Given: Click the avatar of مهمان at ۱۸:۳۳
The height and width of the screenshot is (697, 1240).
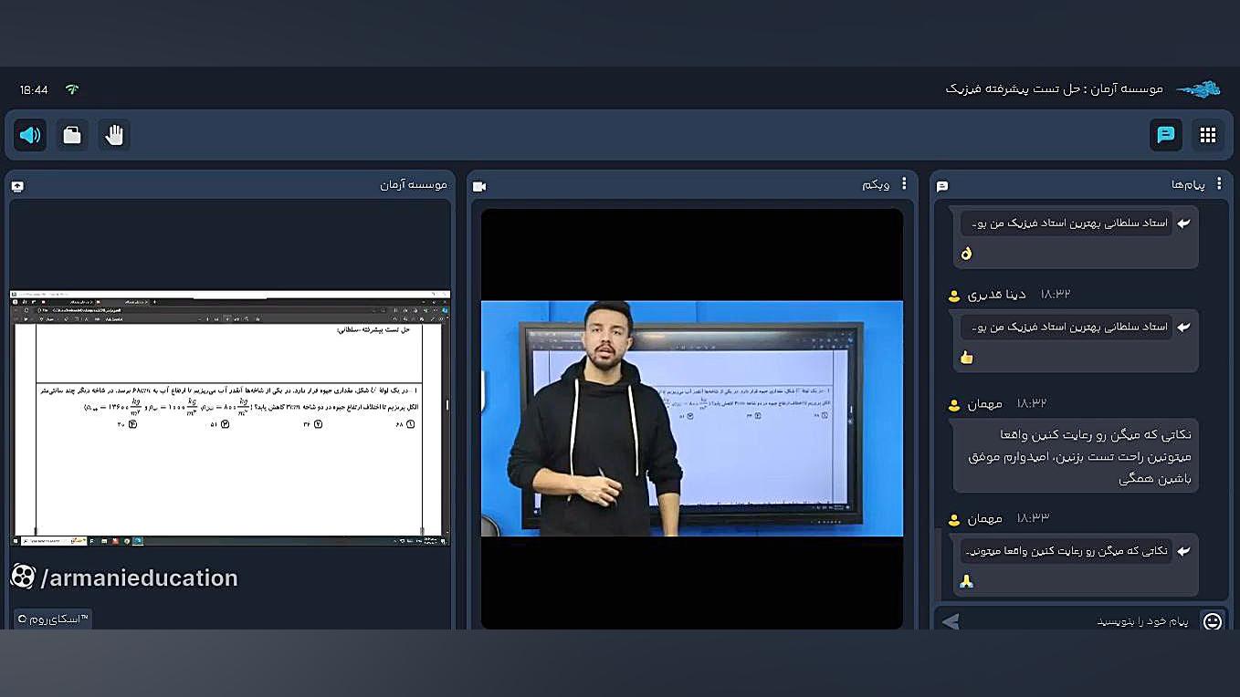Looking at the screenshot, I should pyautogui.click(x=954, y=519).
